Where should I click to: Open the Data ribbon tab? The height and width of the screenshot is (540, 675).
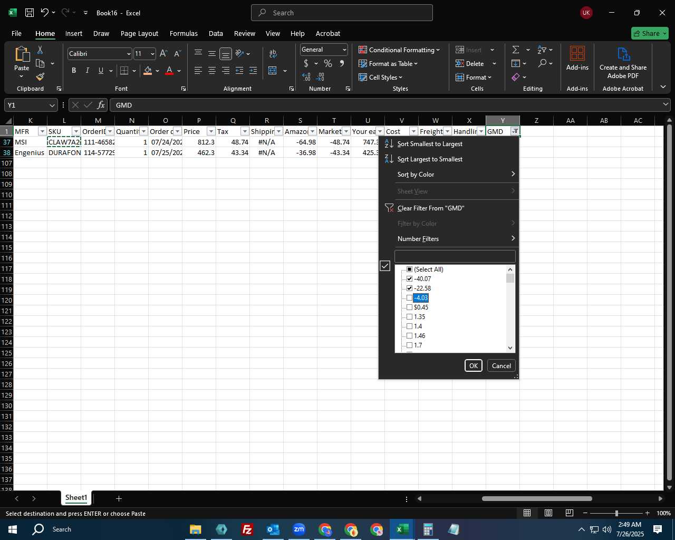pos(216,33)
